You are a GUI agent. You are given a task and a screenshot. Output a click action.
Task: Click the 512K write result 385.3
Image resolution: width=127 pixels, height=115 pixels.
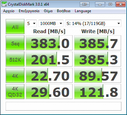coord(98,59)
